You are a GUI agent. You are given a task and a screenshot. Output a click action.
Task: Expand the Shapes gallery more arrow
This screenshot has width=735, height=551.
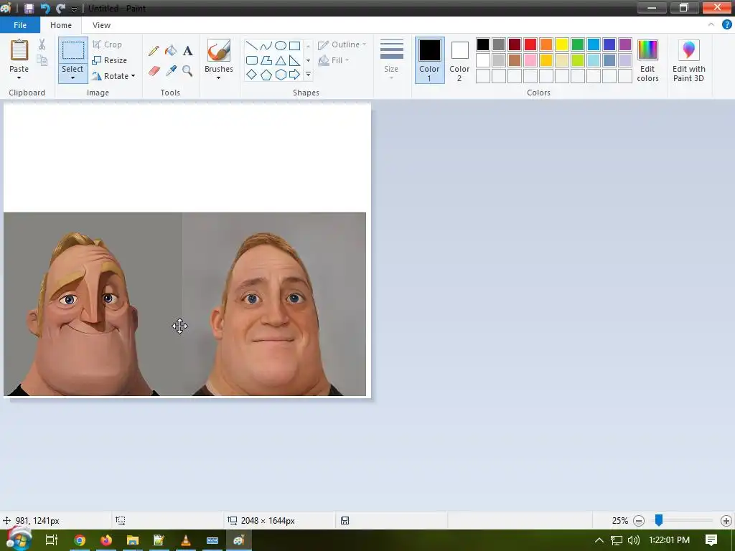pyautogui.click(x=308, y=75)
